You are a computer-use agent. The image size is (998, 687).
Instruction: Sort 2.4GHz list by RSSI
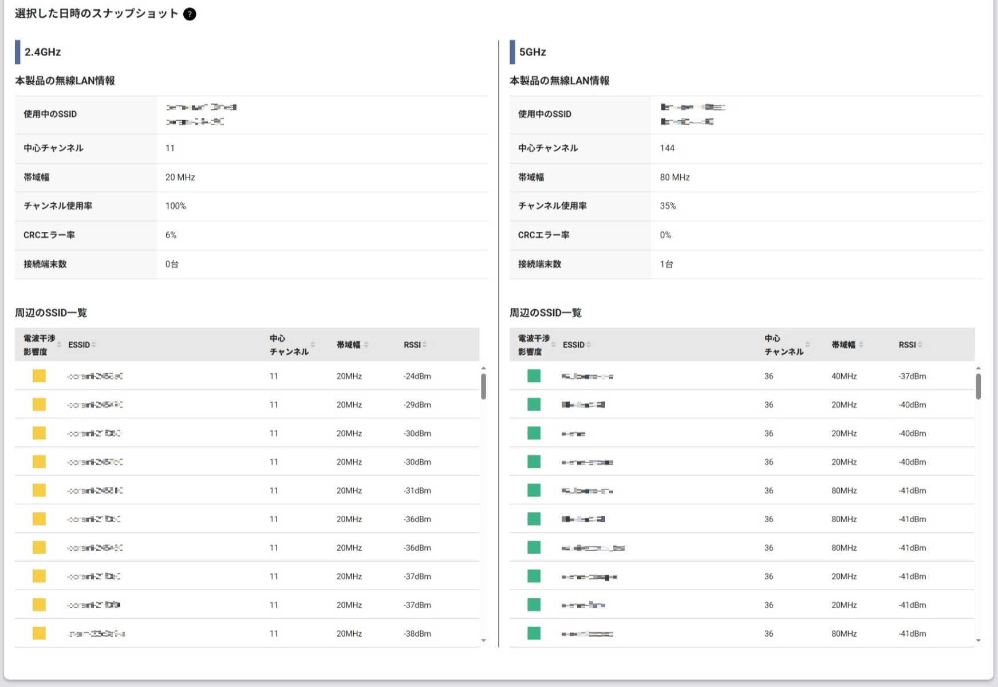[415, 345]
